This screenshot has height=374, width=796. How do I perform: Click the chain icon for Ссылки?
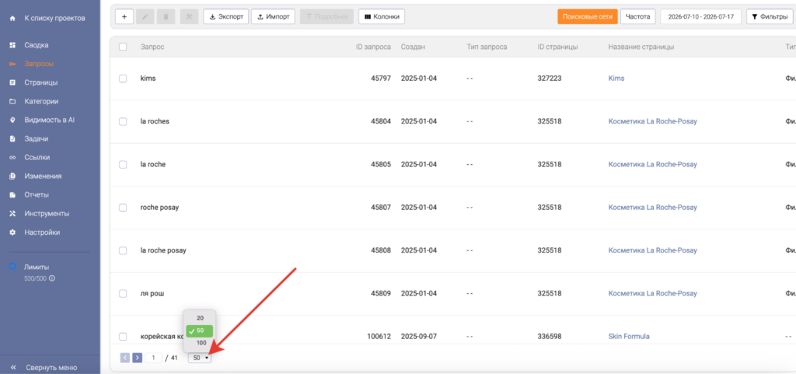[x=12, y=158]
